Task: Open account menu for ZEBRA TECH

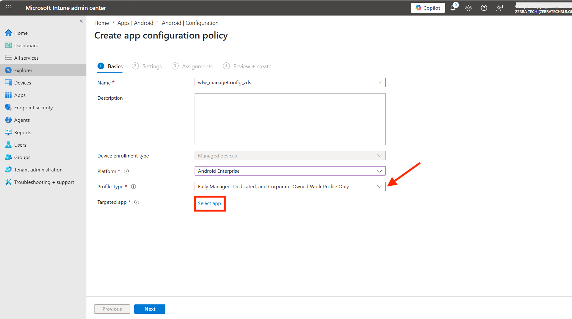Action: [543, 8]
